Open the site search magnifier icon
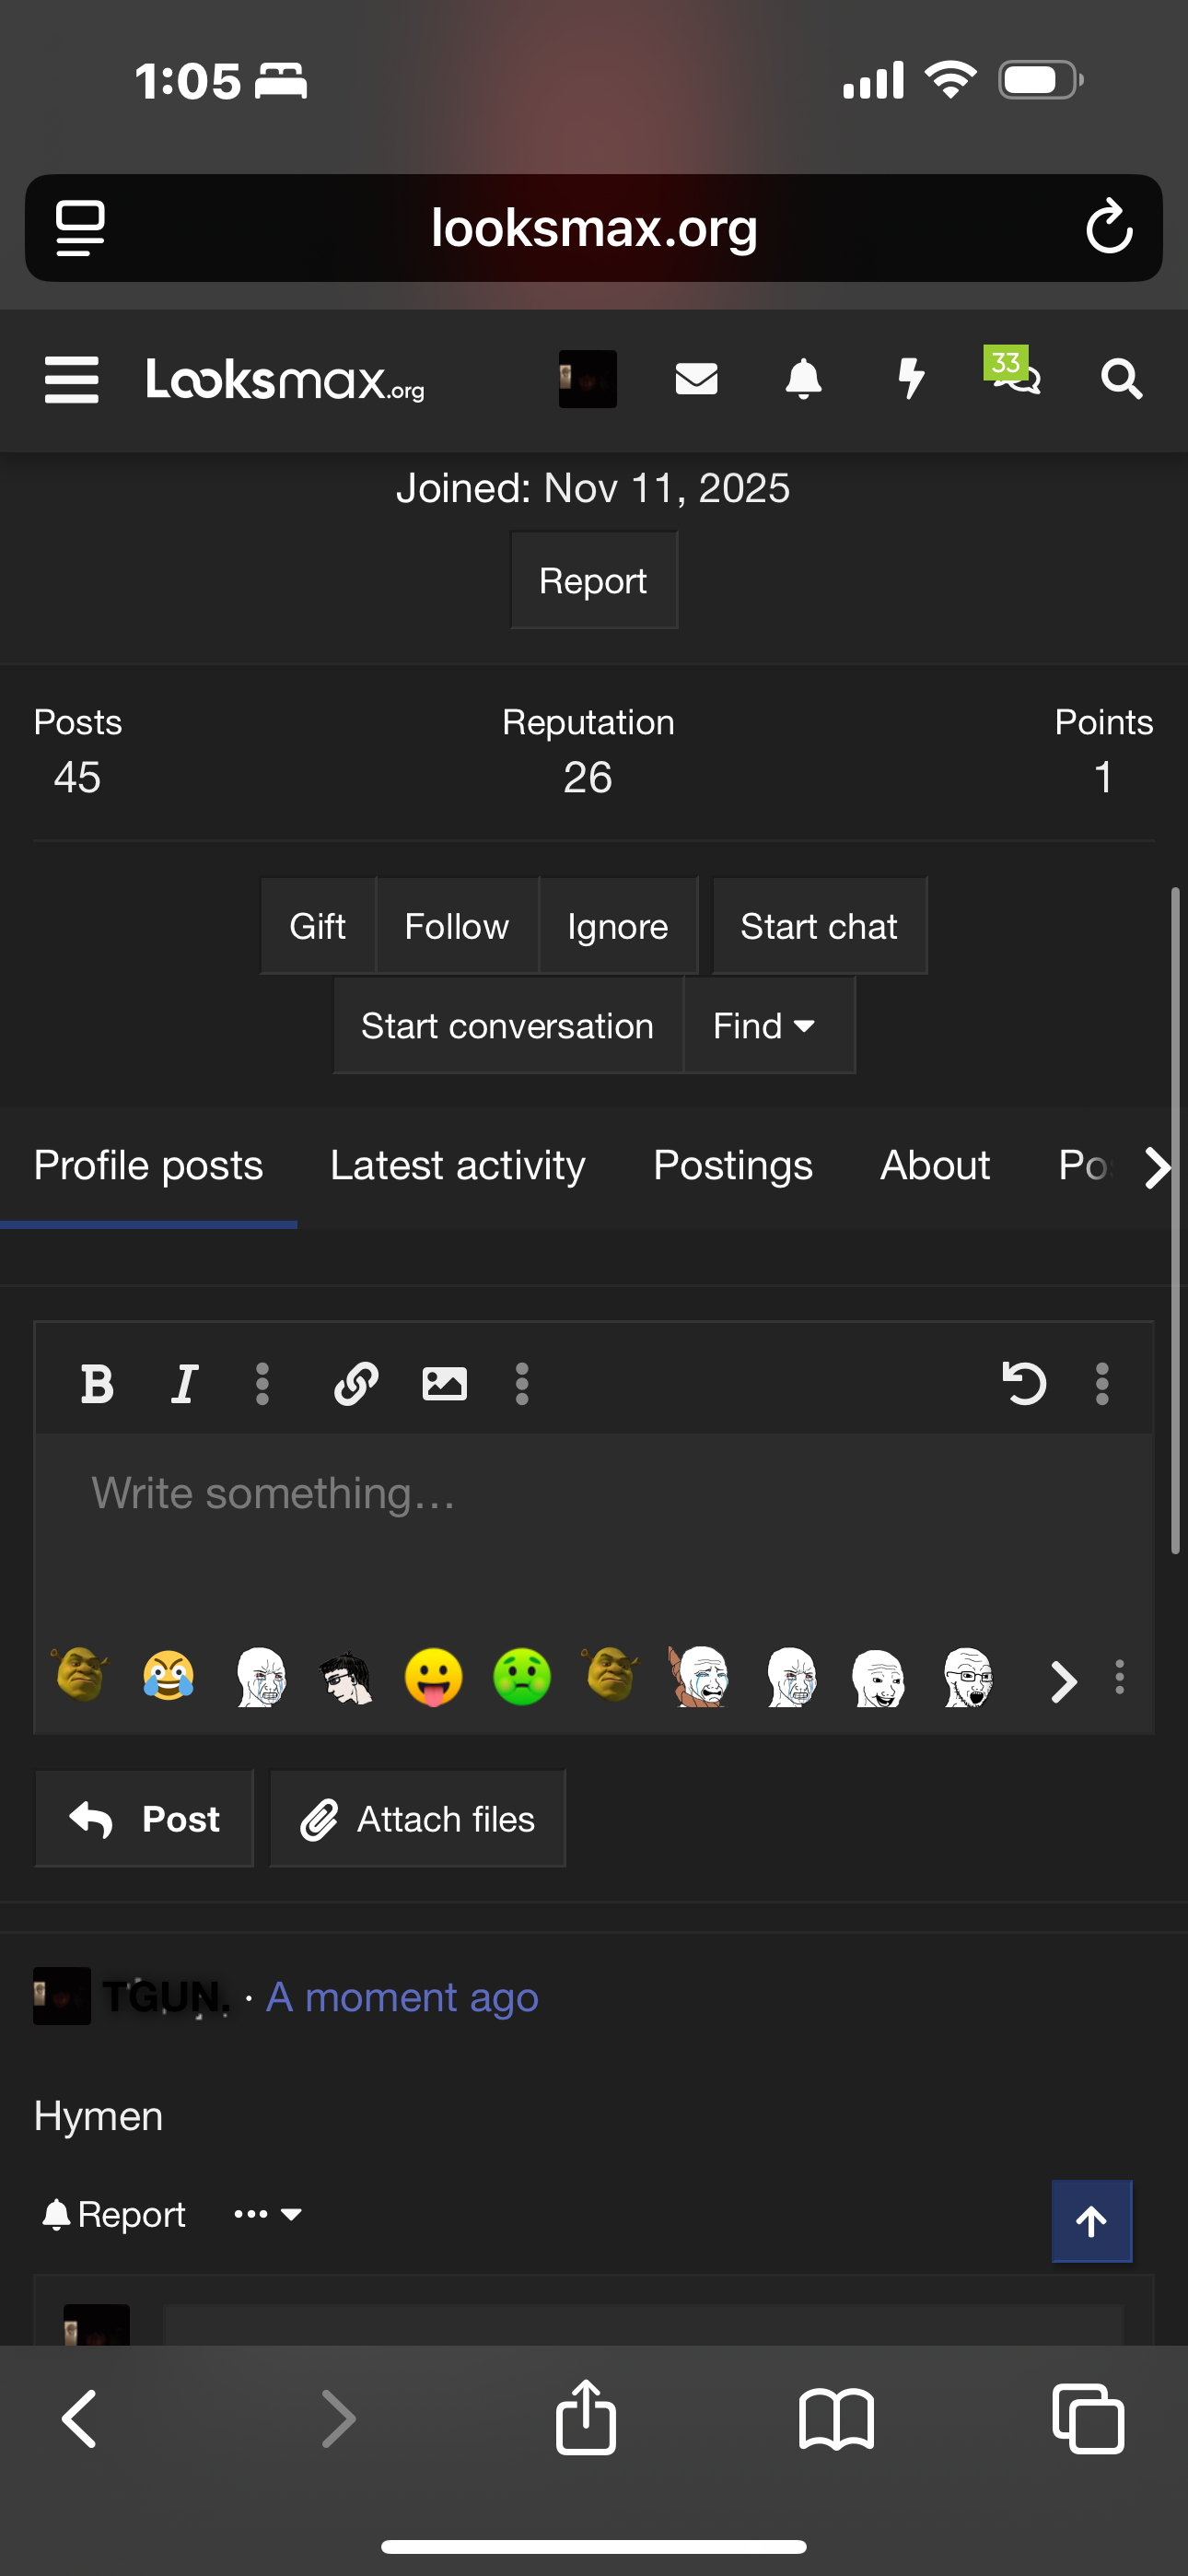This screenshot has height=2576, width=1188. coord(1121,379)
